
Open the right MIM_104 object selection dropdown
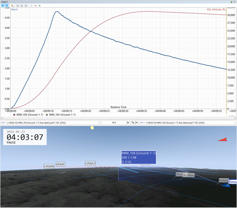(188, 123)
